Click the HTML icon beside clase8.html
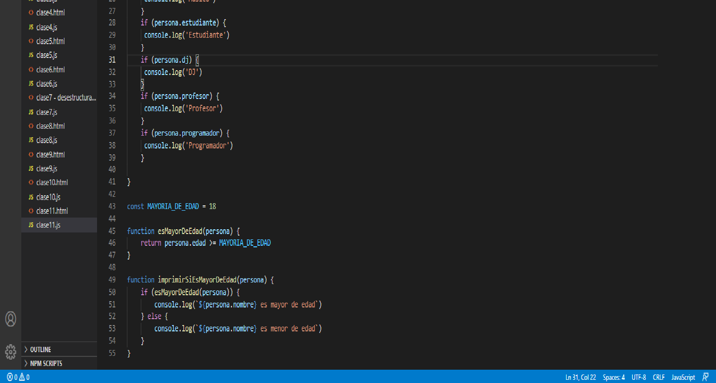The image size is (716, 383). coord(31,126)
